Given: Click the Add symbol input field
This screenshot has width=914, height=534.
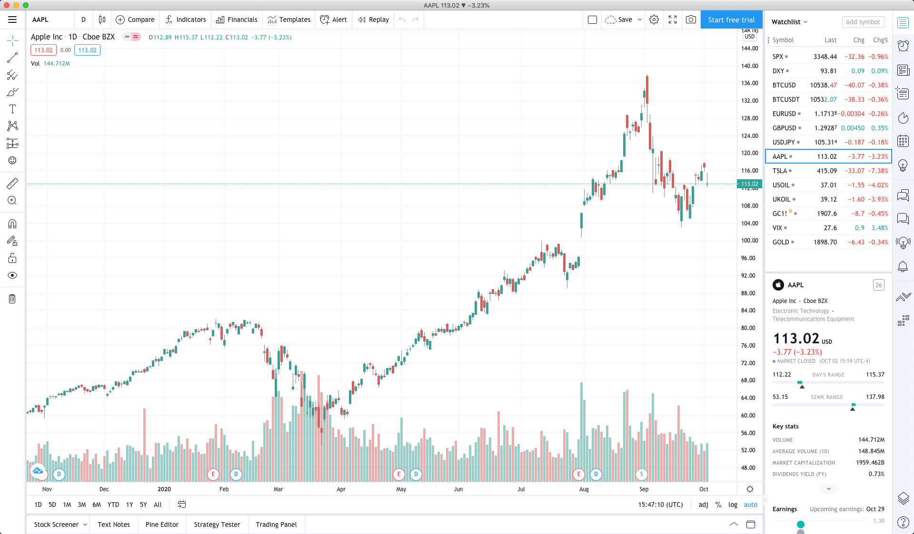Looking at the screenshot, I should tap(863, 22).
